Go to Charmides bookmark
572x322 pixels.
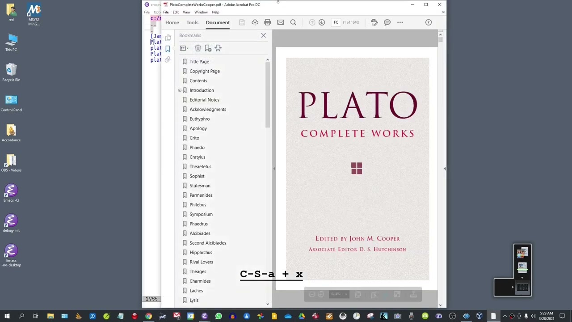(x=200, y=281)
